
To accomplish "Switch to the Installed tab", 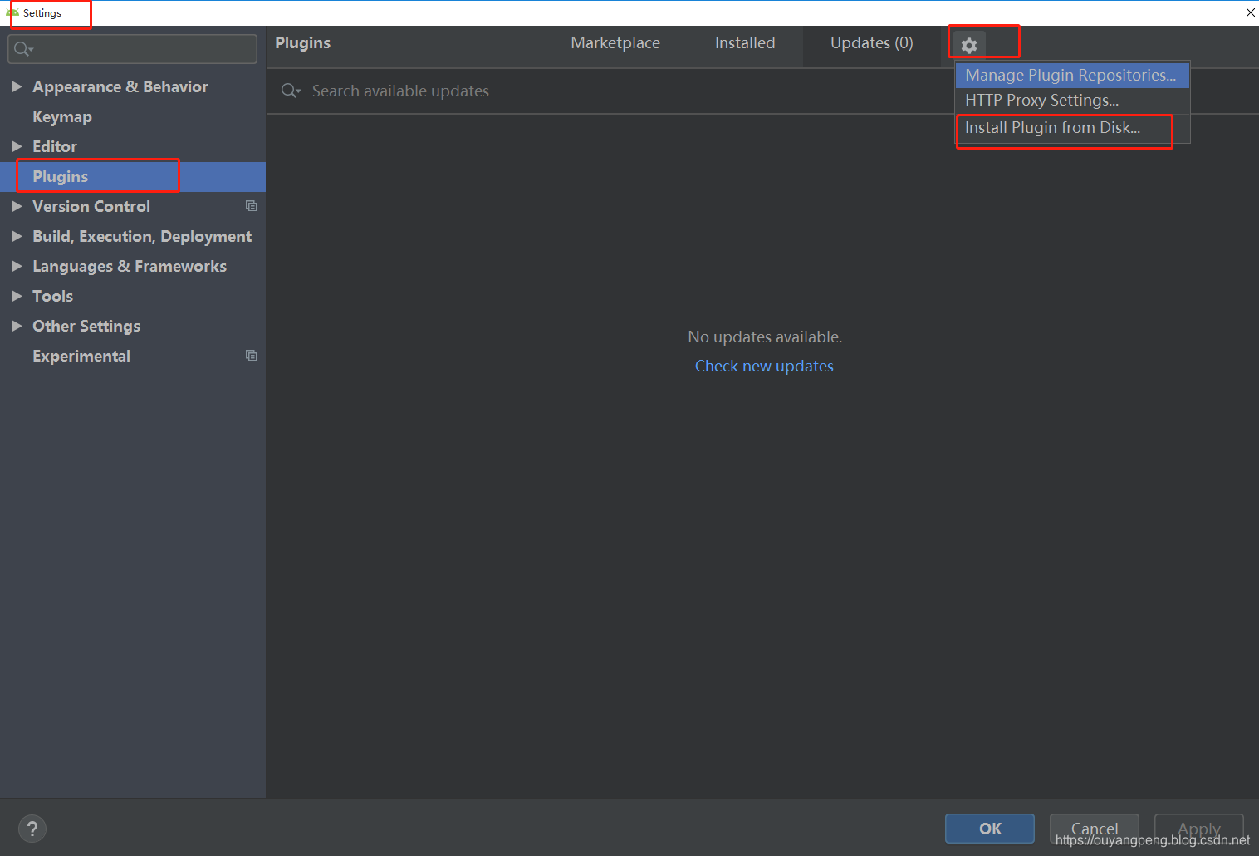I will coord(745,43).
